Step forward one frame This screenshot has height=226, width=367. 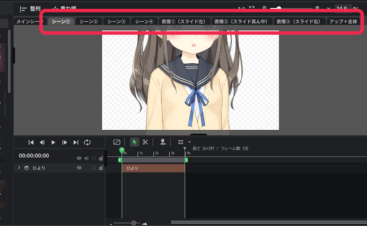point(65,143)
